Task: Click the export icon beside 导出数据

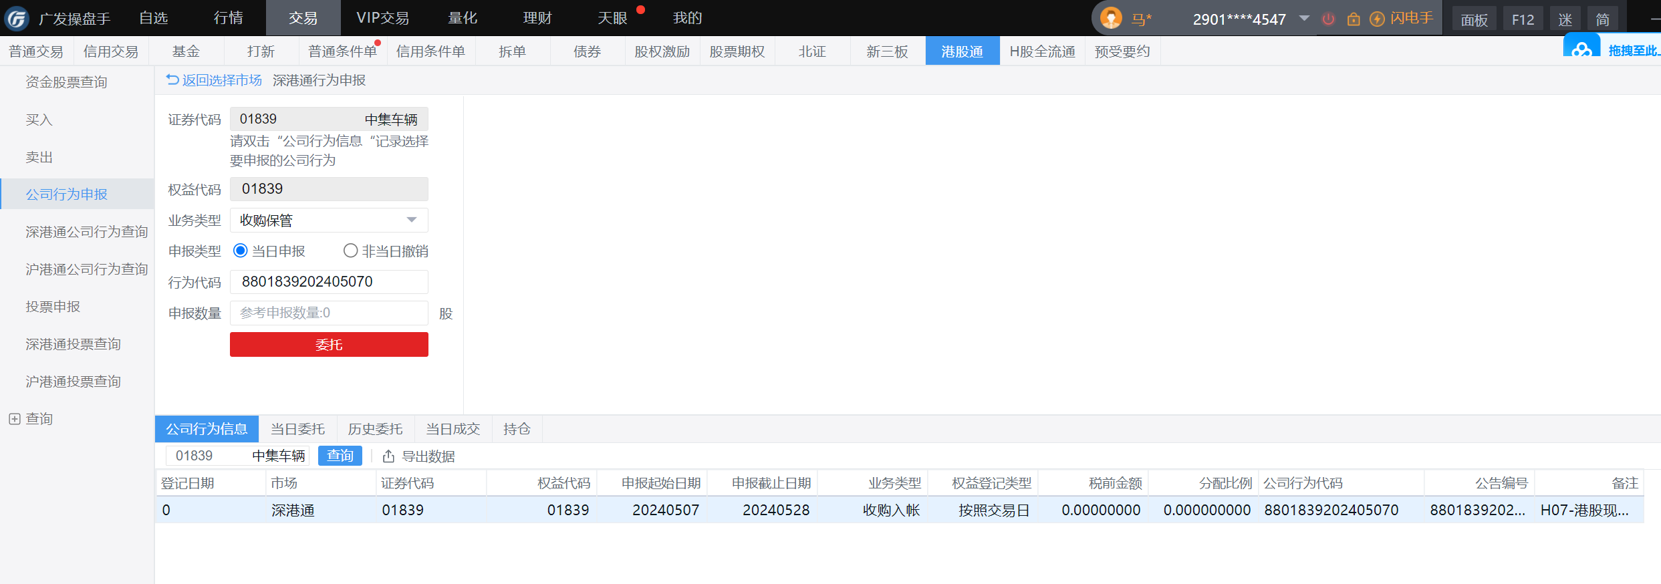Action: (x=388, y=456)
